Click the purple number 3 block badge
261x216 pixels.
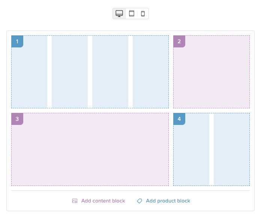point(17,119)
